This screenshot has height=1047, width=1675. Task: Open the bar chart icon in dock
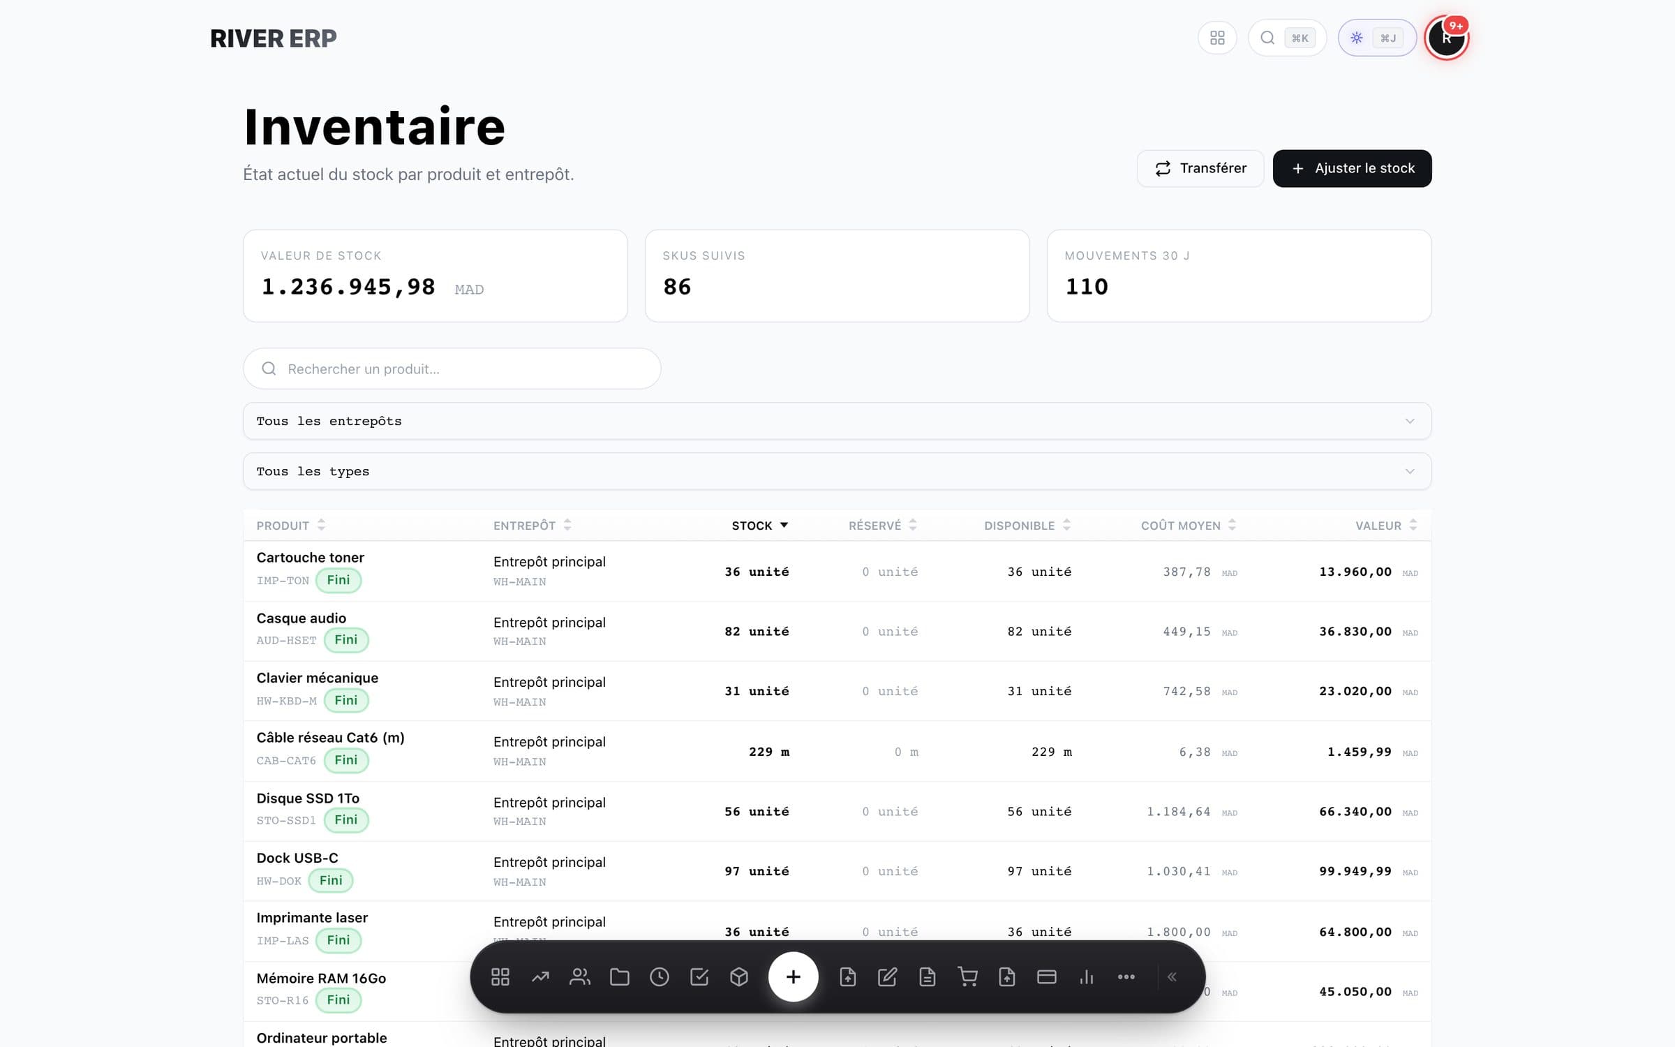pyautogui.click(x=1087, y=977)
